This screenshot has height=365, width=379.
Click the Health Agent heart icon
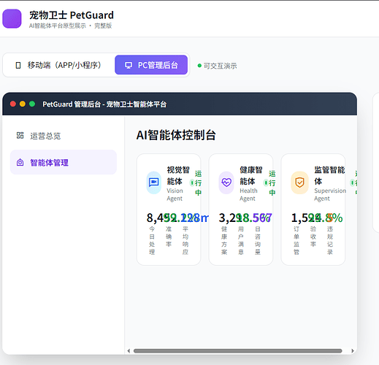pyautogui.click(x=226, y=182)
